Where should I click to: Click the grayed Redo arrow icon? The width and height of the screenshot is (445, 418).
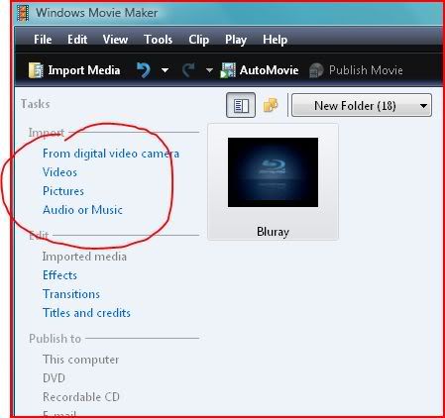(x=188, y=70)
